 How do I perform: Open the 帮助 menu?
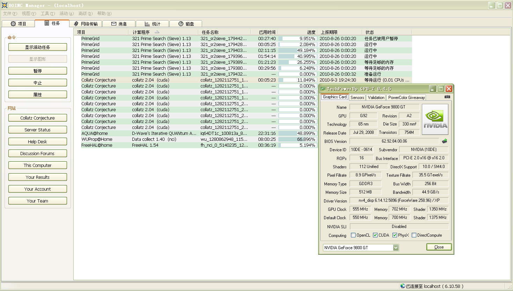[104, 14]
